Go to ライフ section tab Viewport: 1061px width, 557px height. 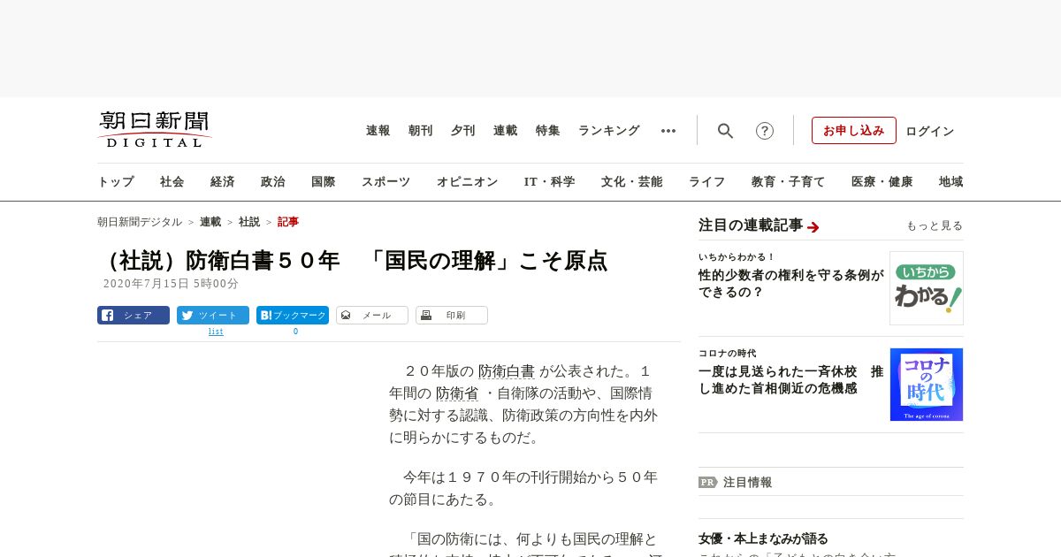707,182
